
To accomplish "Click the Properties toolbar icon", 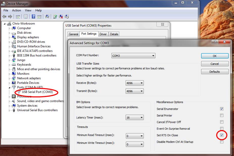I will pyautogui.click(x=26, y=17).
